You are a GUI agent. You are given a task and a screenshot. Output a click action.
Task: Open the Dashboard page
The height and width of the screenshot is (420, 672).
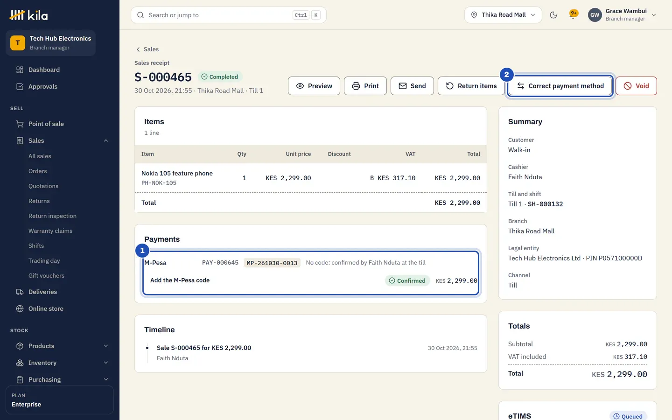60,70
